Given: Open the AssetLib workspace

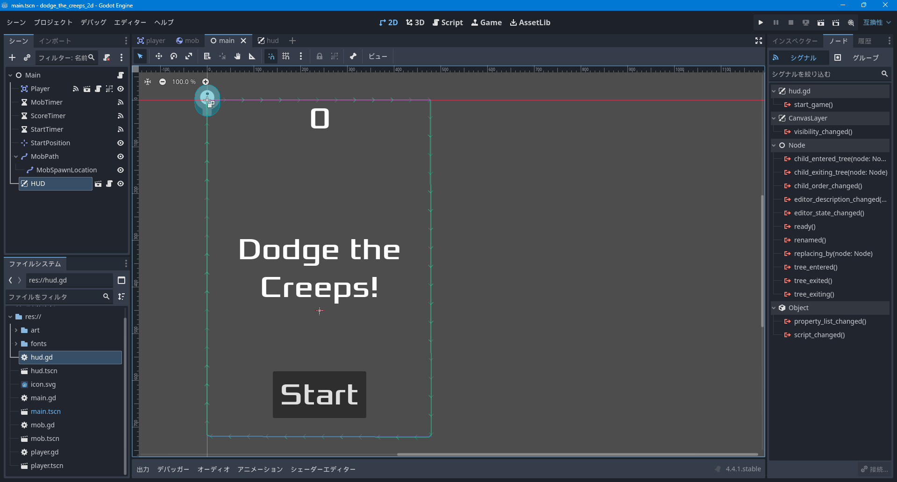Looking at the screenshot, I should [530, 22].
